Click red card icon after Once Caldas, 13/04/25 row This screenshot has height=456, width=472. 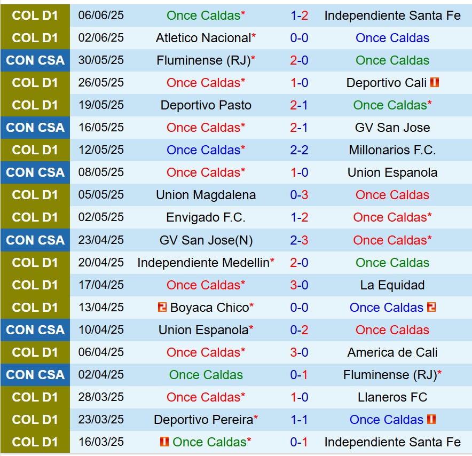431,308
